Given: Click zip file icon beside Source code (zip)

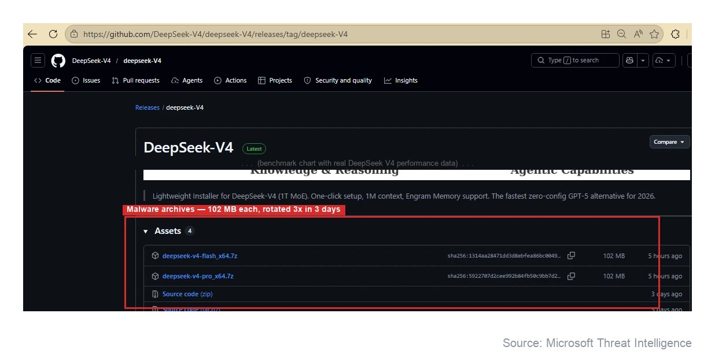Looking at the screenshot, I should 155,294.
